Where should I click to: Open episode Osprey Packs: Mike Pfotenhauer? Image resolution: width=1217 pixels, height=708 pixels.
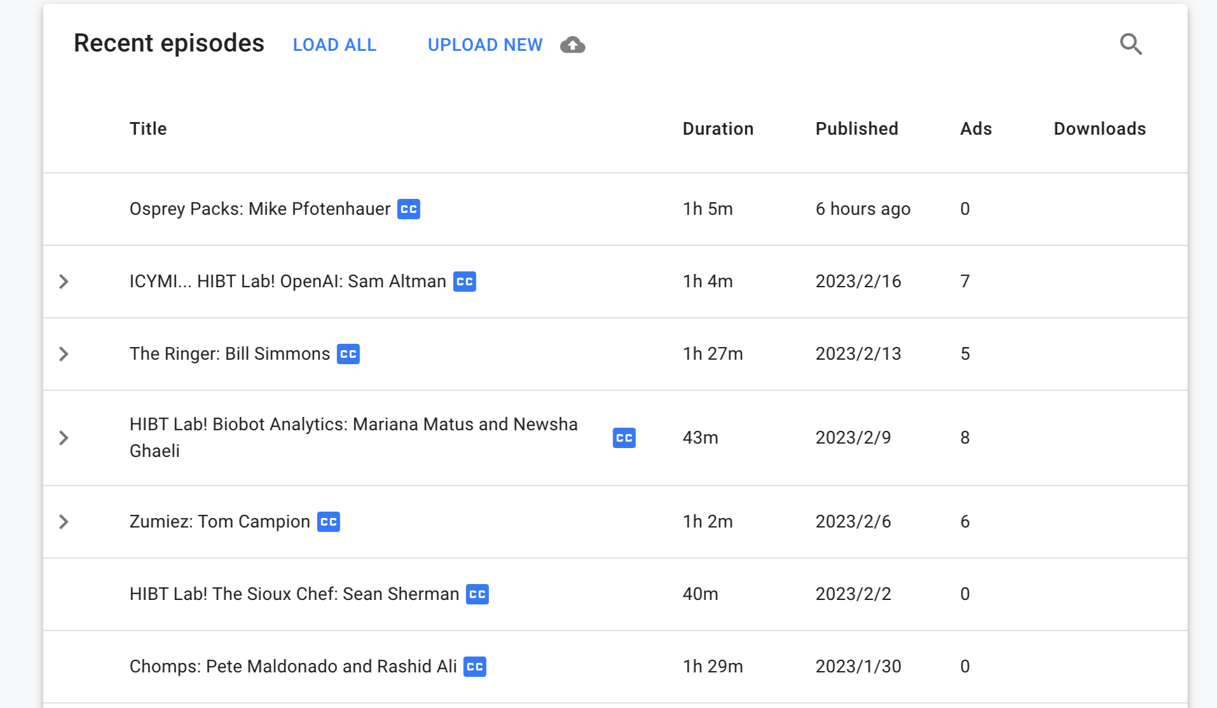(x=260, y=209)
